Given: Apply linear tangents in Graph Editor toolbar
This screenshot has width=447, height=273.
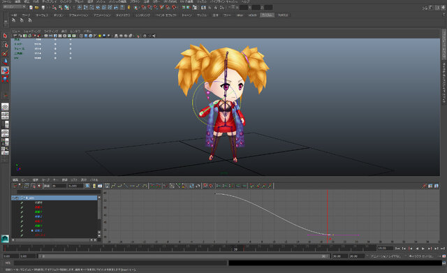Looking at the screenshot, I should (126, 186).
